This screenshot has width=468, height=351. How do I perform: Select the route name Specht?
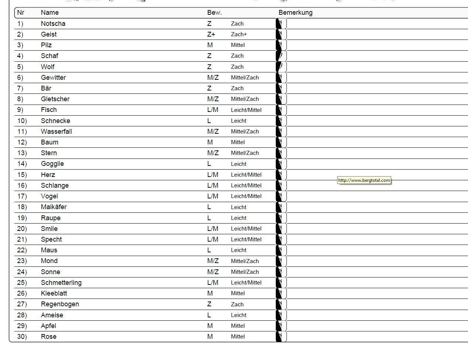pos(51,239)
